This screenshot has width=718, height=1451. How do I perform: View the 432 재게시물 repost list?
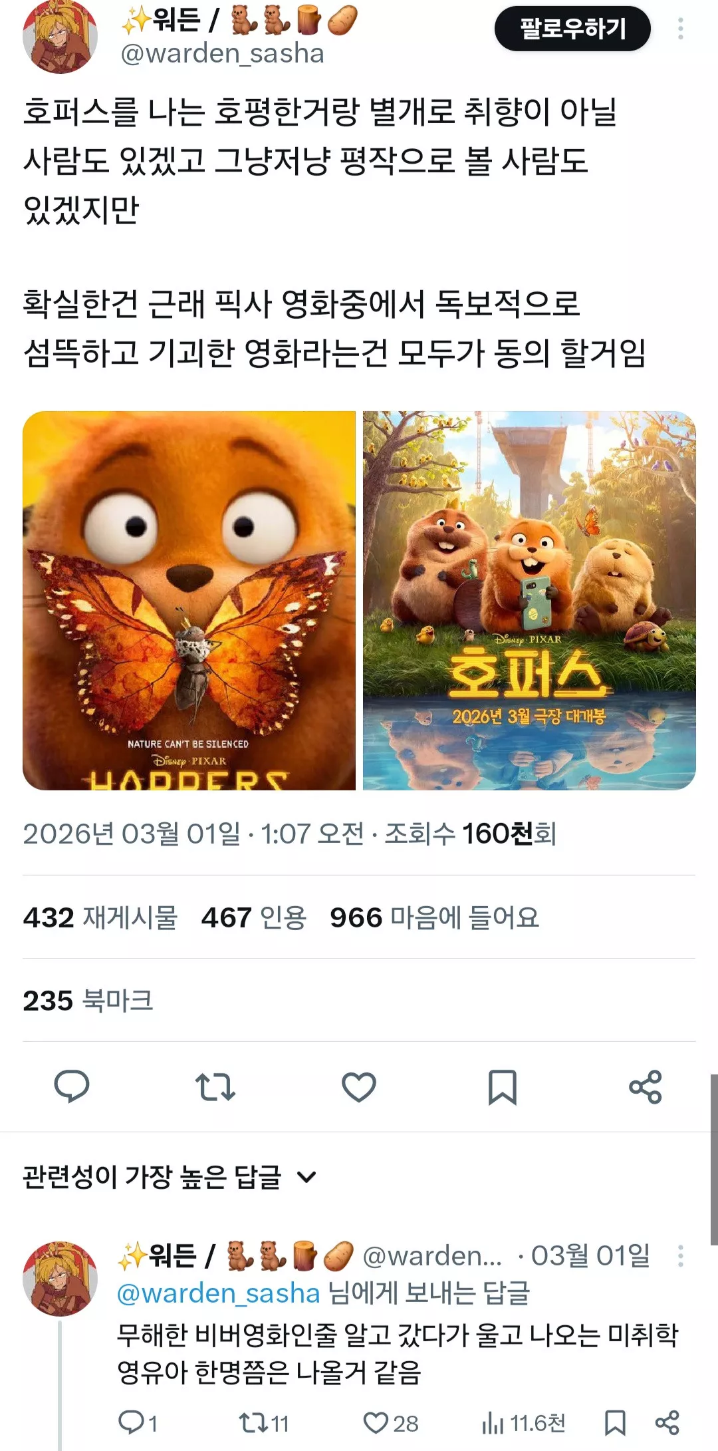(x=100, y=917)
